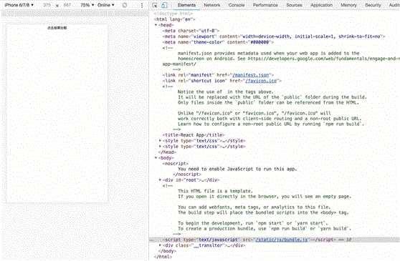Switch to the Application tab
The width and height of the screenshot is (400, 261).
pyautogui.click(x=321, y=5)
